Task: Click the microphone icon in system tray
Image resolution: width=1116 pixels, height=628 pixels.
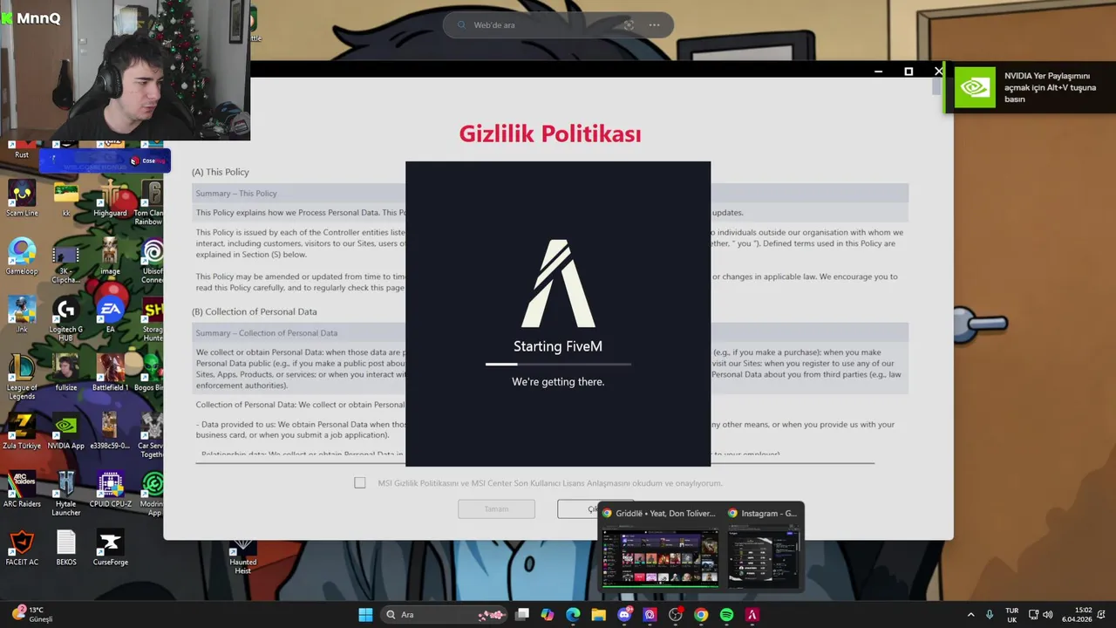Action: 989,615
